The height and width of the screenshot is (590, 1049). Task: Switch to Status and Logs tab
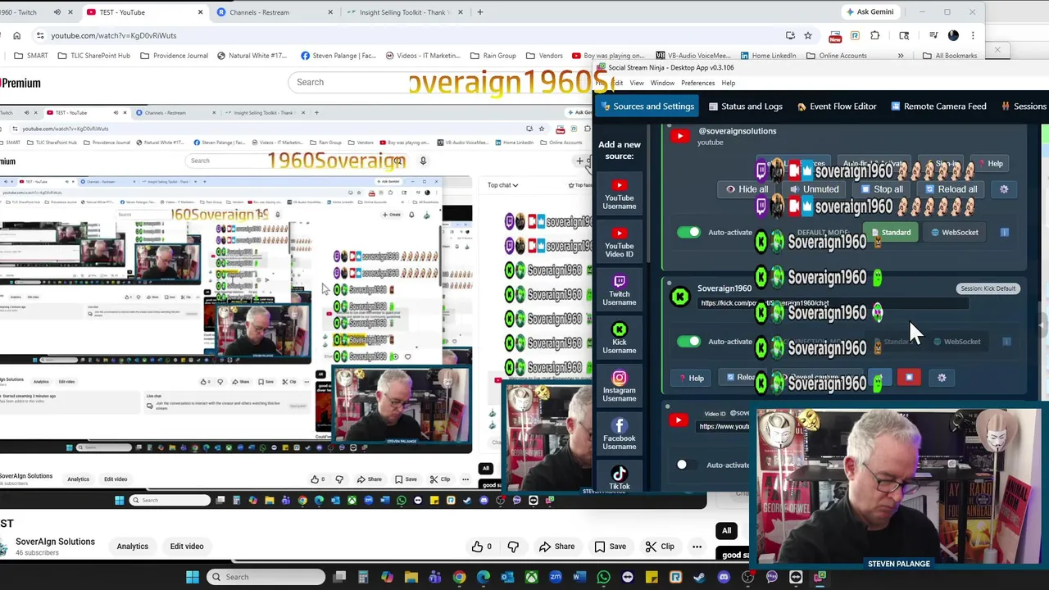pos(744,107)
